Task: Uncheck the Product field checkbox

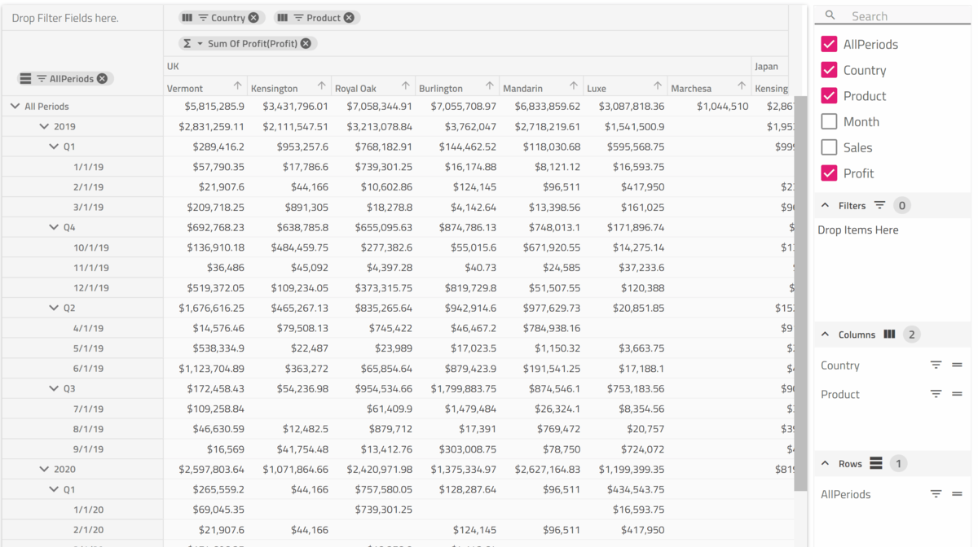Action: (x=829, y=96)
